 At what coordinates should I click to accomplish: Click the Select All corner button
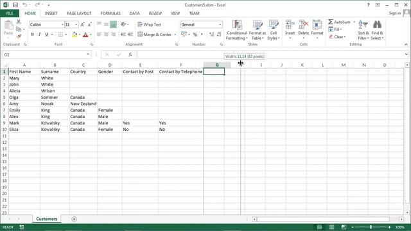click(x=4, y=65)
